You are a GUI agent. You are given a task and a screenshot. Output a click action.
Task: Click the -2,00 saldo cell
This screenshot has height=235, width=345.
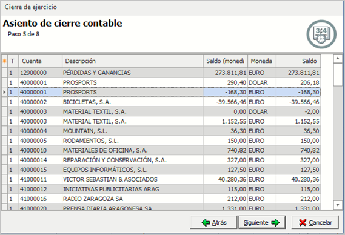coord(298,111)
